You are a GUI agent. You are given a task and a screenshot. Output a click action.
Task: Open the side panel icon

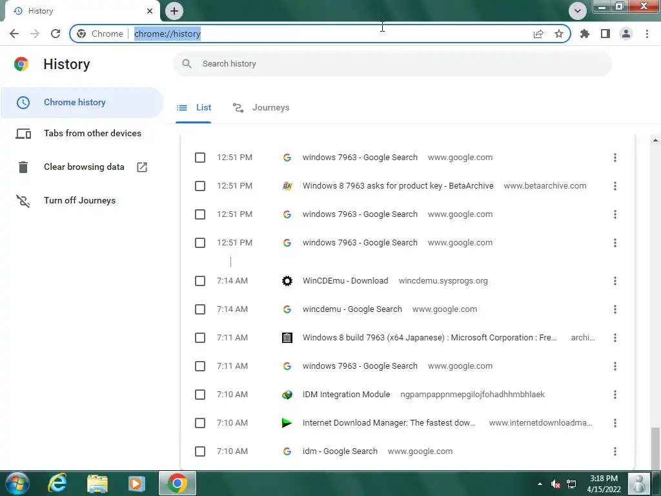point(605,34)
